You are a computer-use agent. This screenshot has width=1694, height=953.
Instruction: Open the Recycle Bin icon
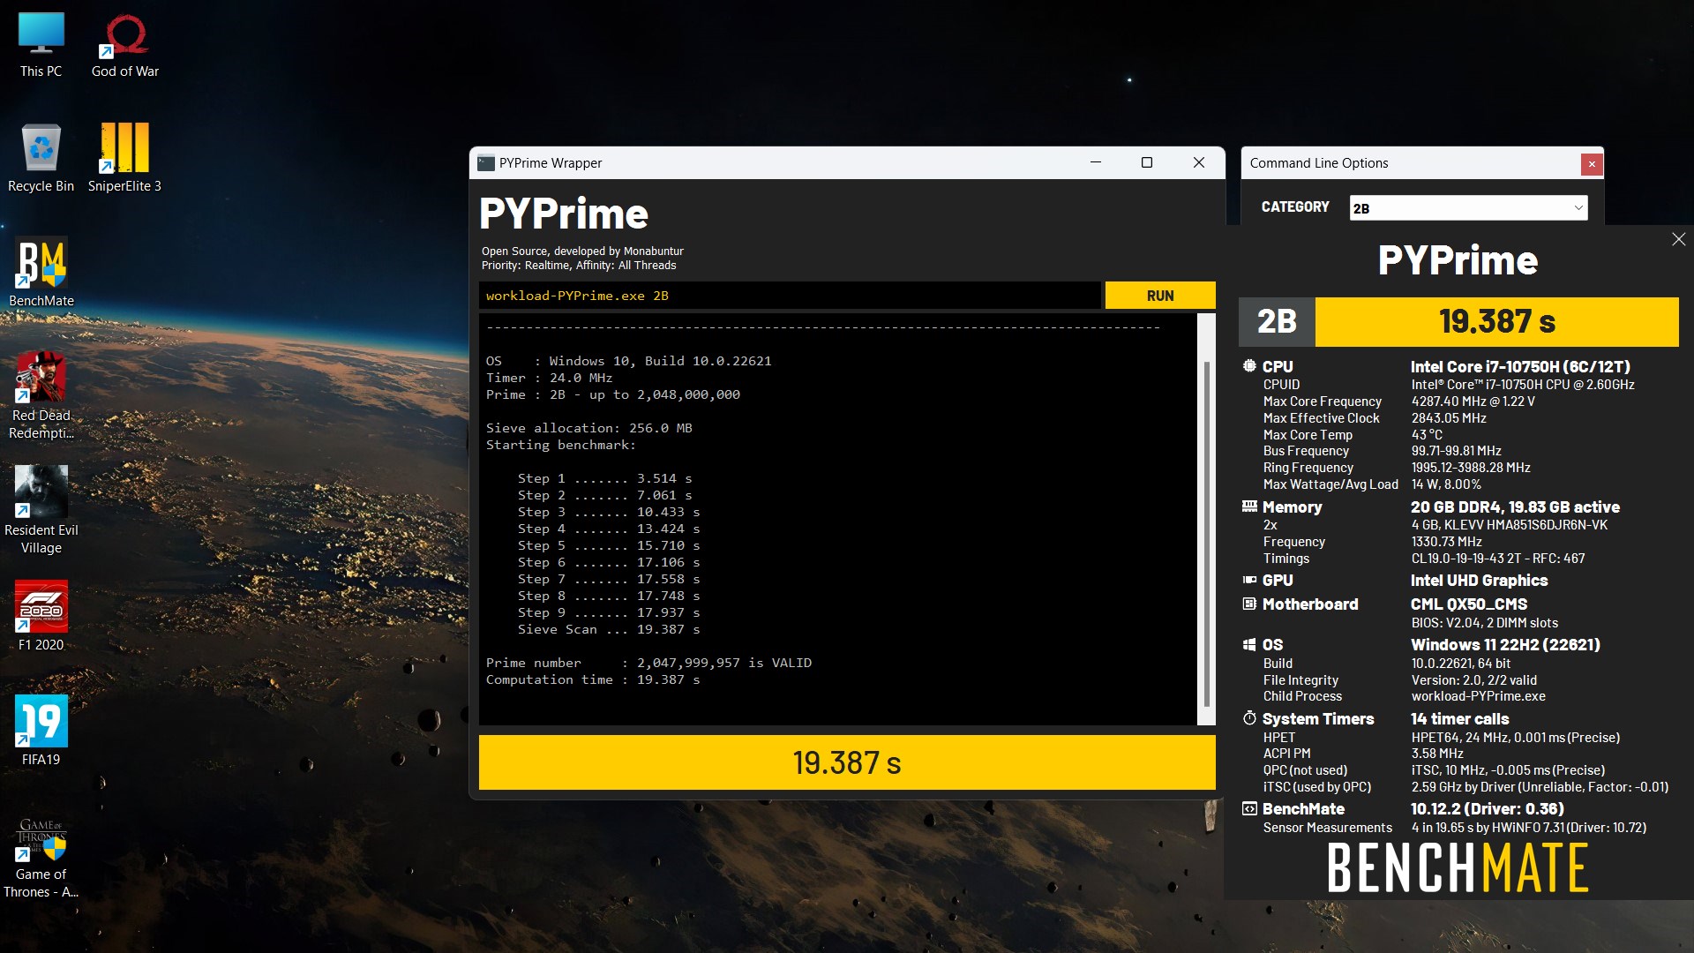click(x=41, y=159)
